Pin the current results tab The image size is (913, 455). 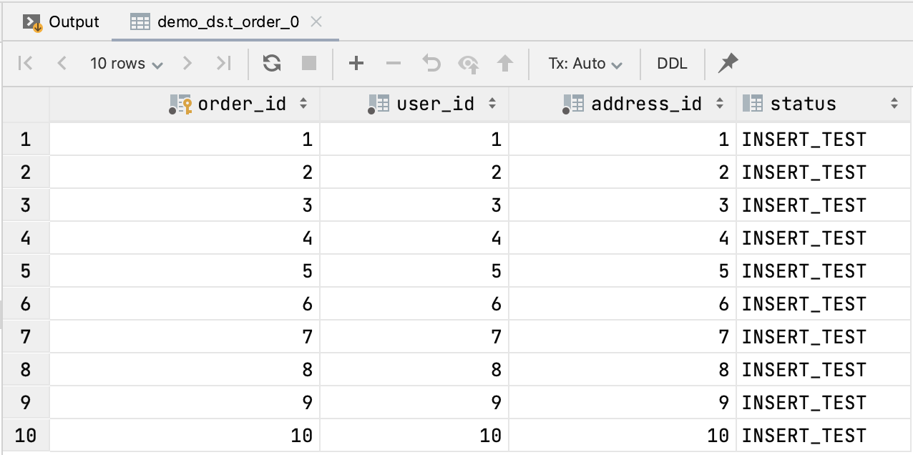728,63
